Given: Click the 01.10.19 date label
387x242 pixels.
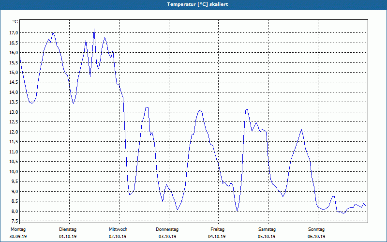Looking at the screenshot, I should point(68,237).
